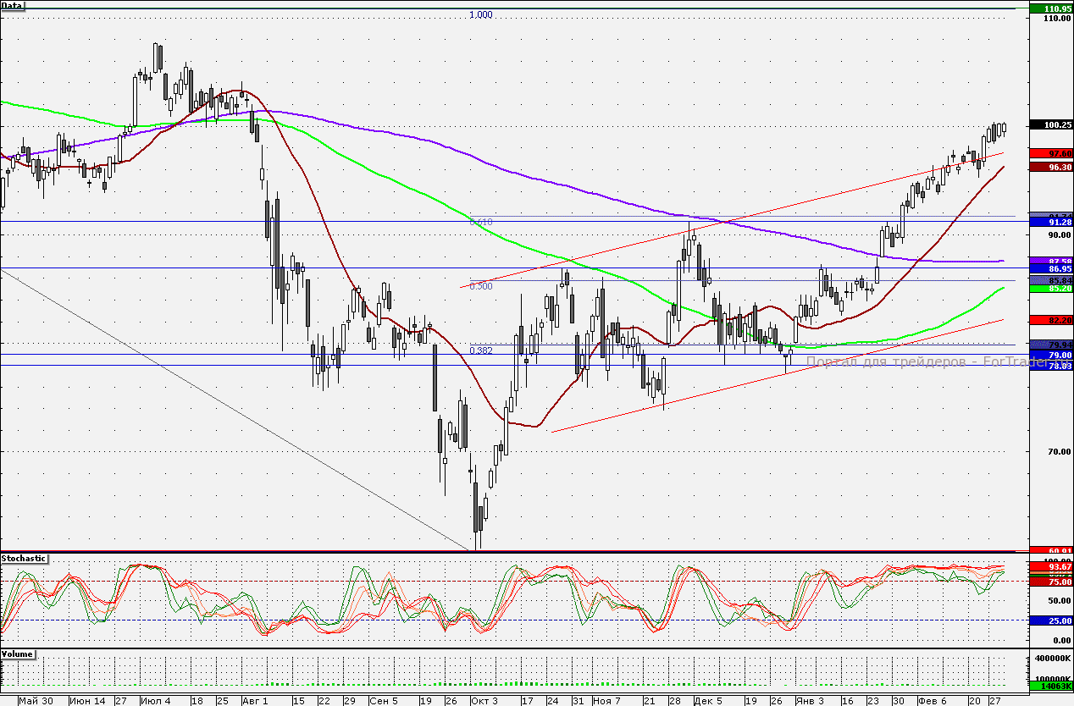Click the 75.00 stochastic overbought tag
The width and height of the screenshot is (1074, 706).
coord(1050,582)
